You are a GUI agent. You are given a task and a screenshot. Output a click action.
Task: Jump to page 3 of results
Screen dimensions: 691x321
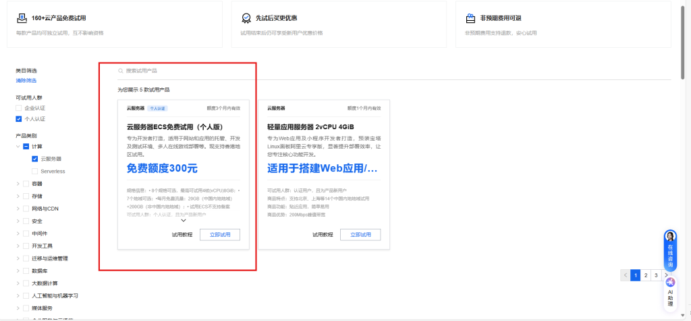click(656, 275)
